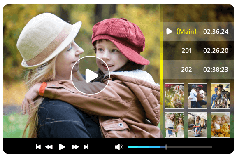Mute audio via the speaker icon
The width and height of the screenshot is (237, 158).
coord(119,147)
